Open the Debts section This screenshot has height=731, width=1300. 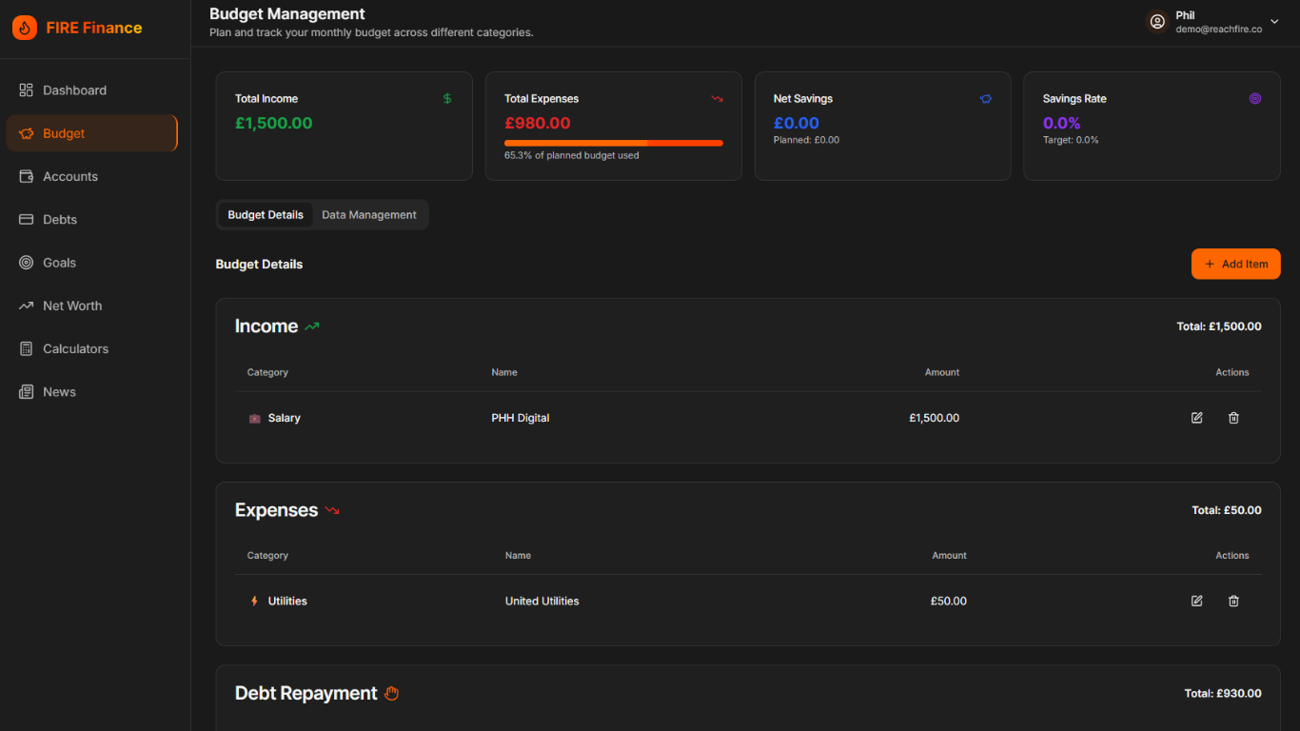pos(62,219)
